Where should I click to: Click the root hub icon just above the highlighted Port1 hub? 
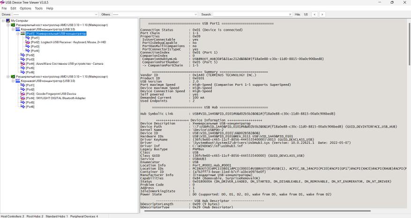tap(18, 29)
